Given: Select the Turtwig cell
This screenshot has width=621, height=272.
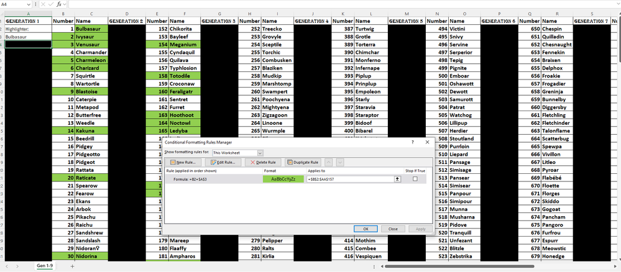Looking at the screenshot, I should pyautogui.click(x=371, y=29).
